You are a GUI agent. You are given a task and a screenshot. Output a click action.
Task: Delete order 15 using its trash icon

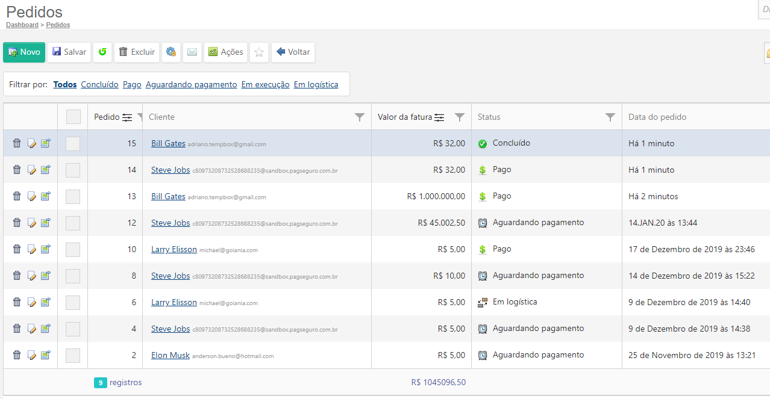17,143
